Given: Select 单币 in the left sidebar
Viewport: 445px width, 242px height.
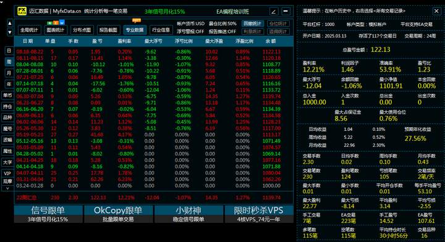Looking at the screenshot, I should [x=7, y=95].
